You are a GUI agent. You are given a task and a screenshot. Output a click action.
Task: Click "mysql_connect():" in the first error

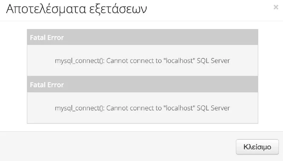pos(80,61)
